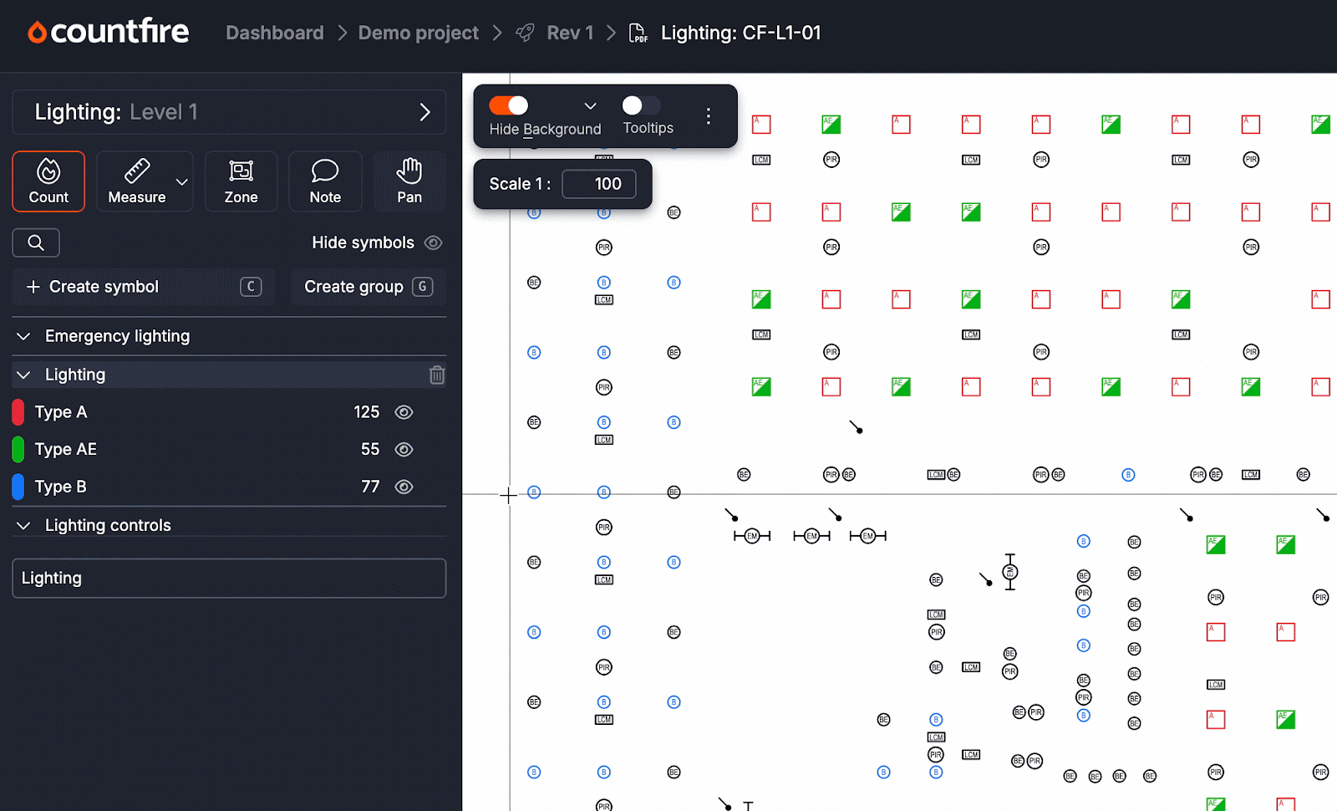The height and width of the screenshot is (811, 1337).
Task: Toggle the Hide Background switch
Action: (x=509, y=105)
